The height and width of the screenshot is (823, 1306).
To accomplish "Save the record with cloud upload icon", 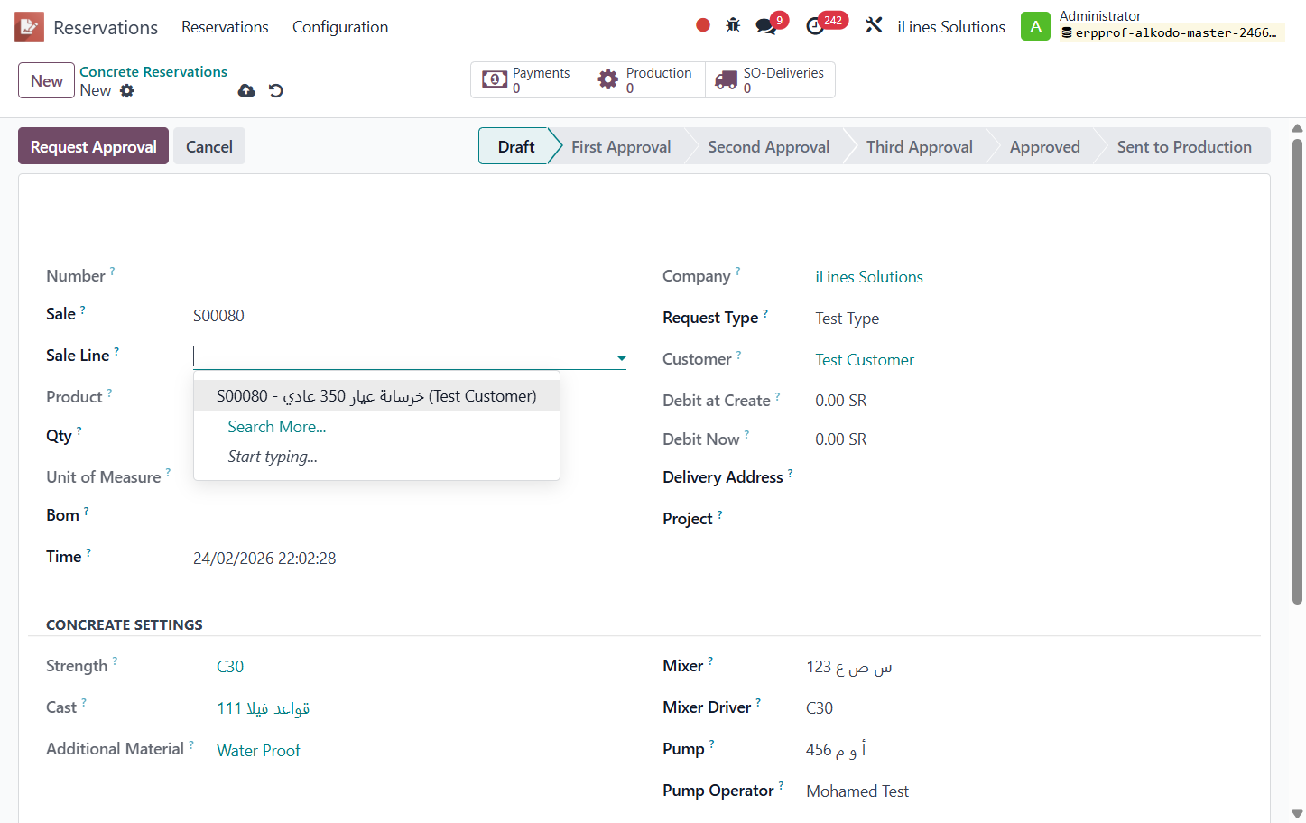I will click(246, 90).
